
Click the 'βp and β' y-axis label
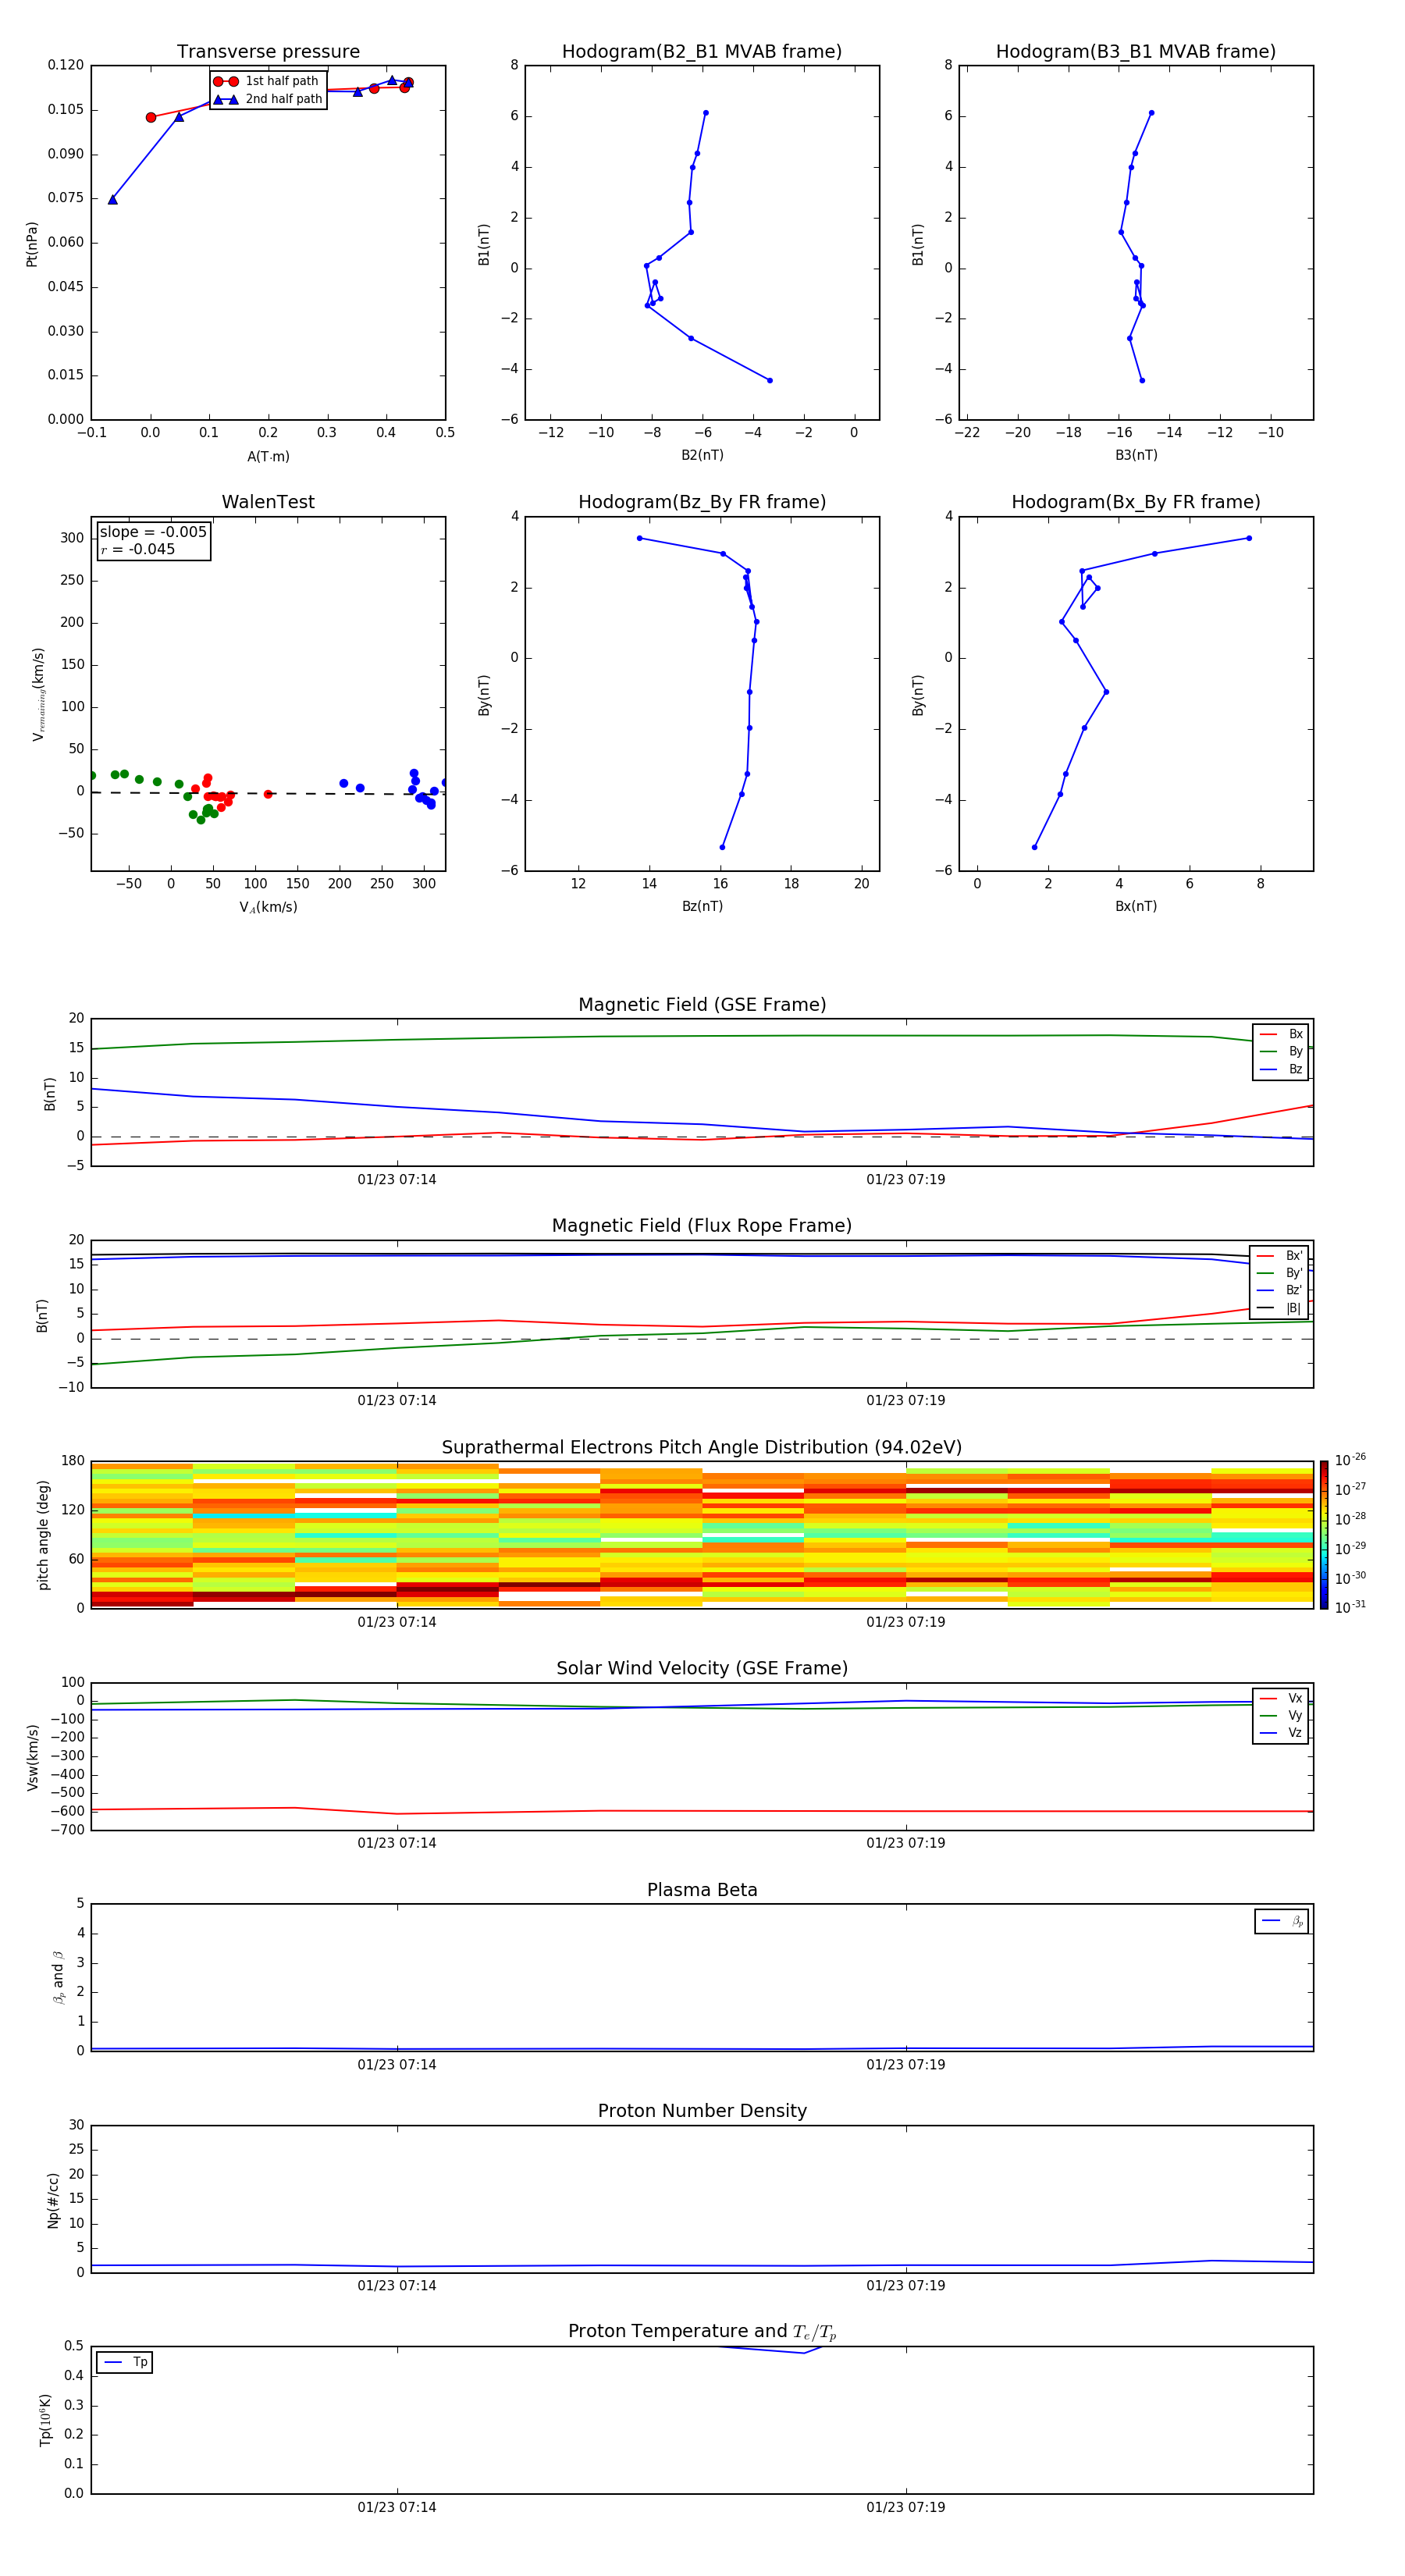point(58,1977)
